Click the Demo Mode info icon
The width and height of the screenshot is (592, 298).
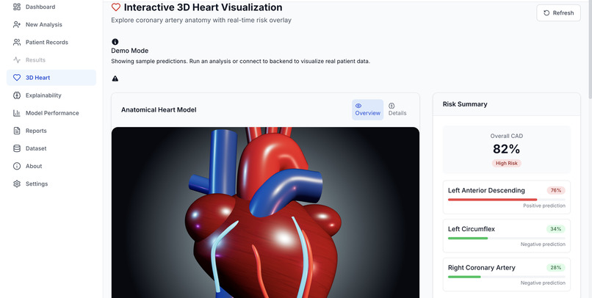pyautogui.click(x=115, y=42)
